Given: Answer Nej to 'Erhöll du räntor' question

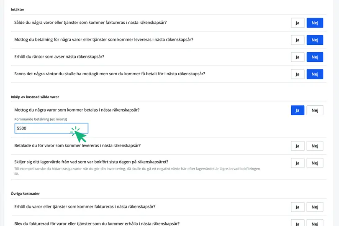Looking at the screenshot, I should [315, 57].
